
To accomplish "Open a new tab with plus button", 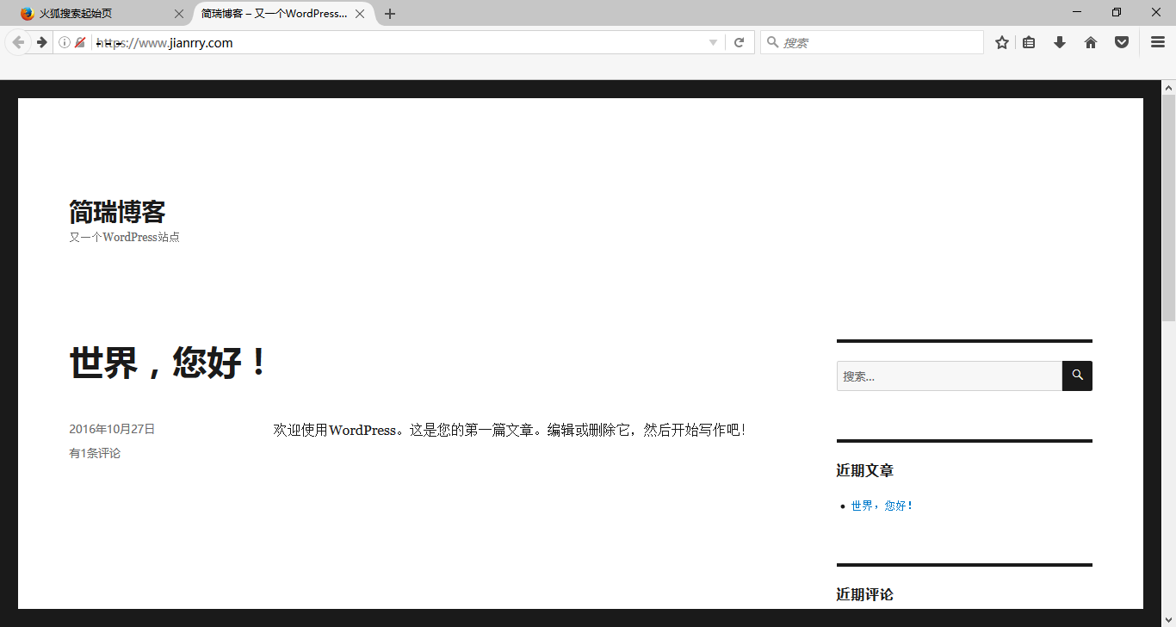I will point(390,14).
